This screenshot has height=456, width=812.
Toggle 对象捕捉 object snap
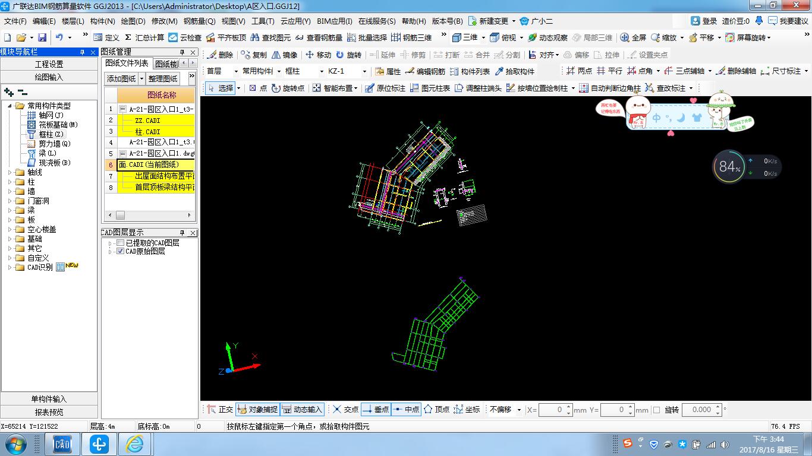pos(257,410)
